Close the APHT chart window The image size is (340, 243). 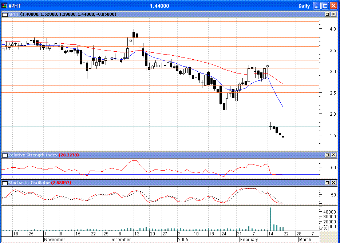click(333, 5)
